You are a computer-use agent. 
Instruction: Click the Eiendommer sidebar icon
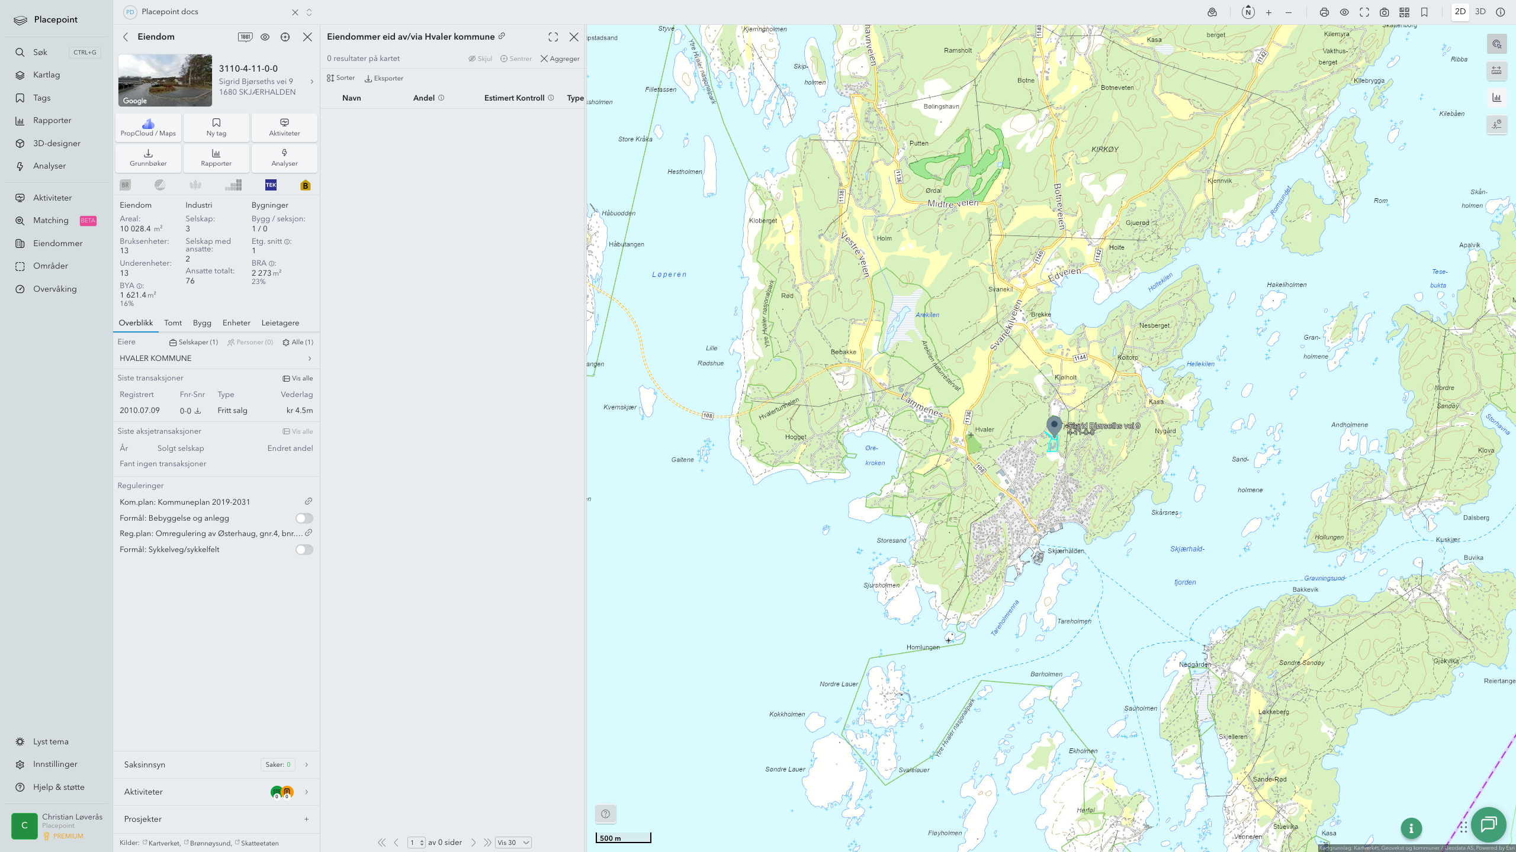coord(20,244)
